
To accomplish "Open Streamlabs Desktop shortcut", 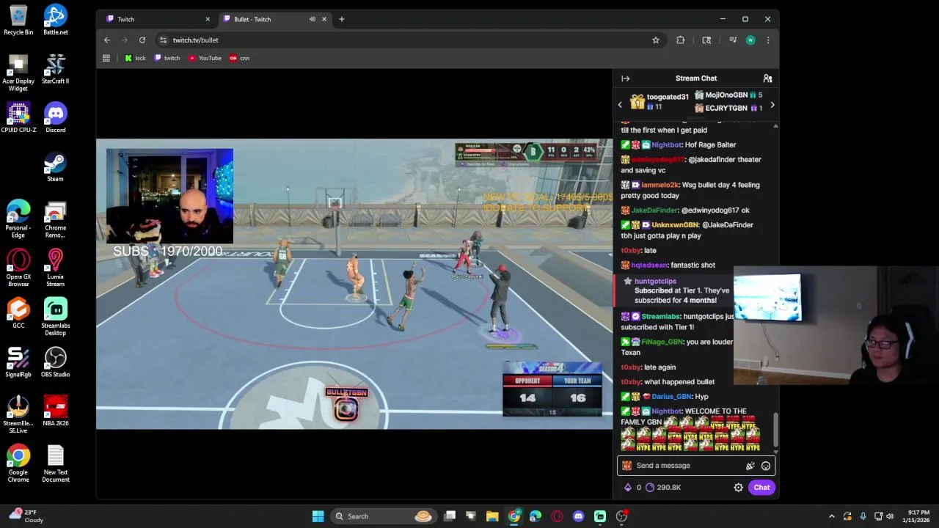I will 56,316.
